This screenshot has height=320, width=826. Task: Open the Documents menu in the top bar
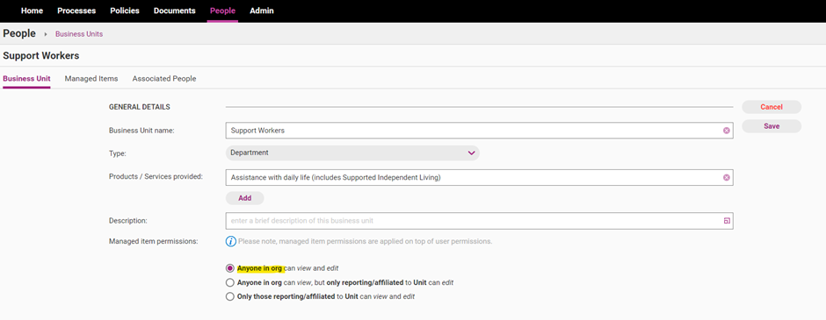174,11
